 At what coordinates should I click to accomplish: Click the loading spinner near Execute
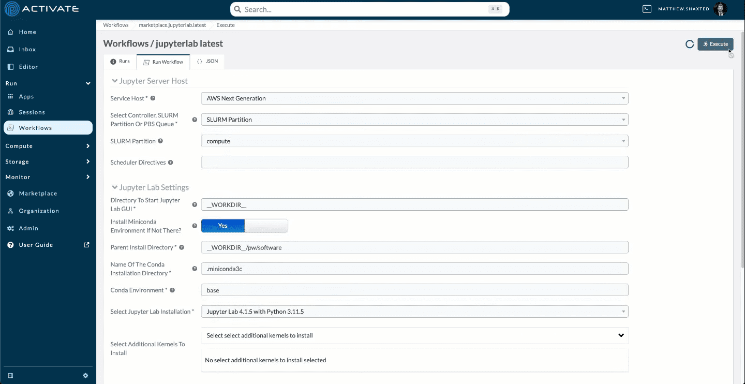pyautogui.click(x=690, y=44)
